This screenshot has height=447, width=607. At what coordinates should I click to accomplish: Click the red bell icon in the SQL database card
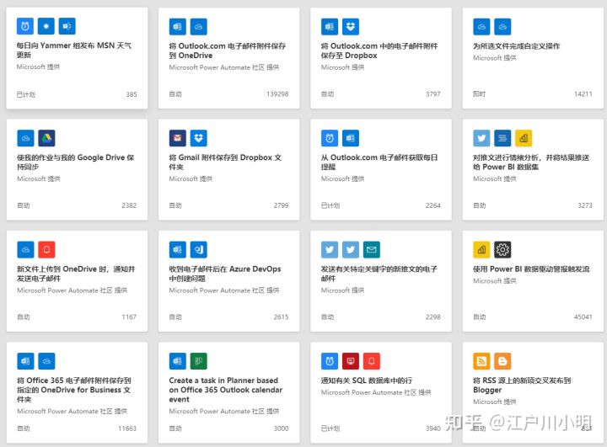[371, 361]
